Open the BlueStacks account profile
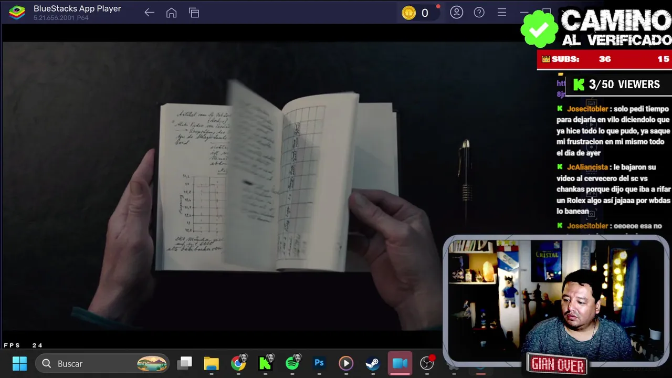 click(x=457, y=12)
